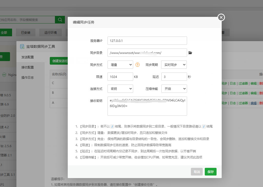Click the app search input field

coord(27,20)
